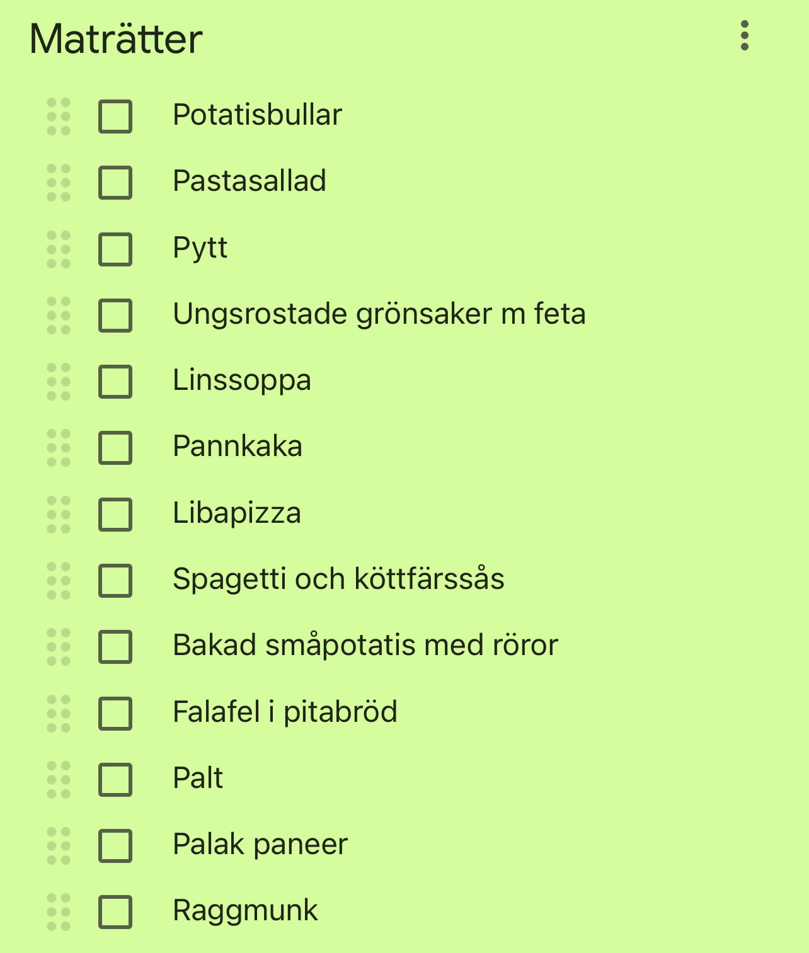Click the list title Maträtter
Screen dimensions: 809x953
(x=117, y=40)
